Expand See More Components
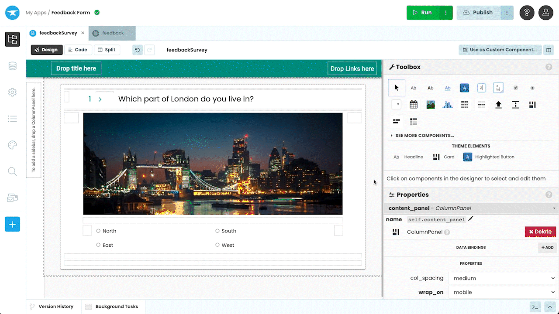 424,136
